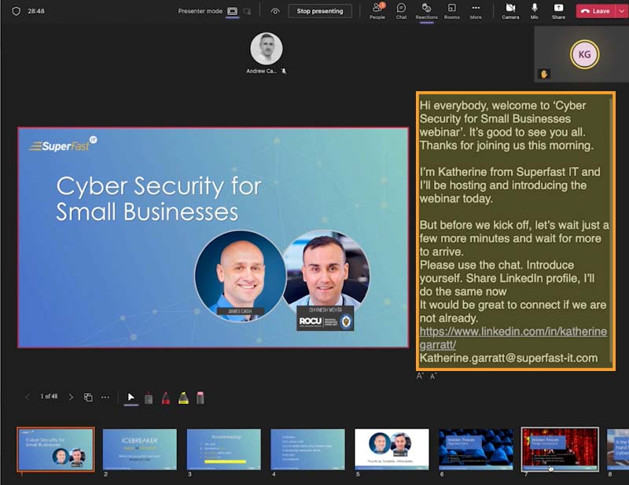Go to the previous slide

28,397
